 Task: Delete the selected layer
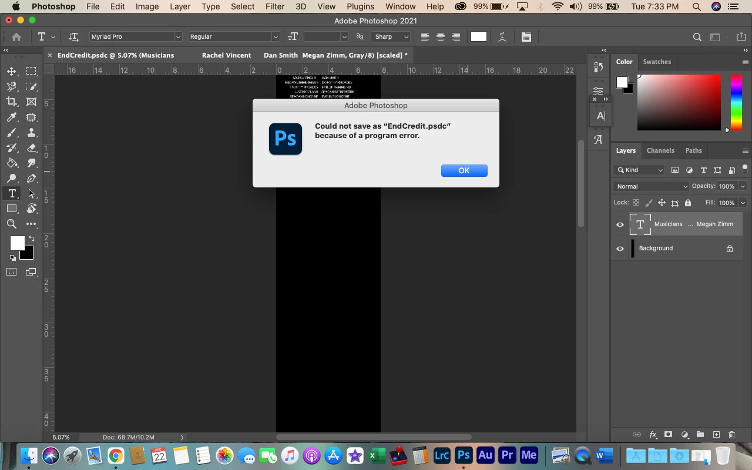732,435
